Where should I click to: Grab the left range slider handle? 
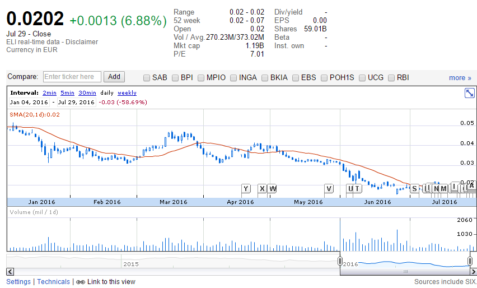tap(340, 261)
